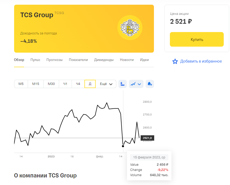This screenshot has width=230, height=185.
Task: Click the ruler measurement tool icon
Action: point(123,84)
